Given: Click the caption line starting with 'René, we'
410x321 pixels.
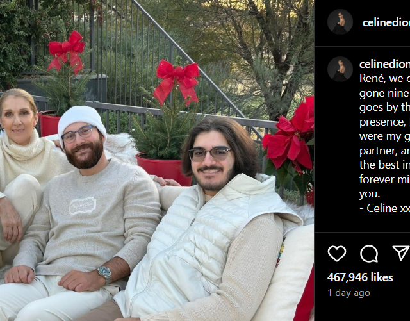Looking at the screenshot, I should [x=384, y=78].
